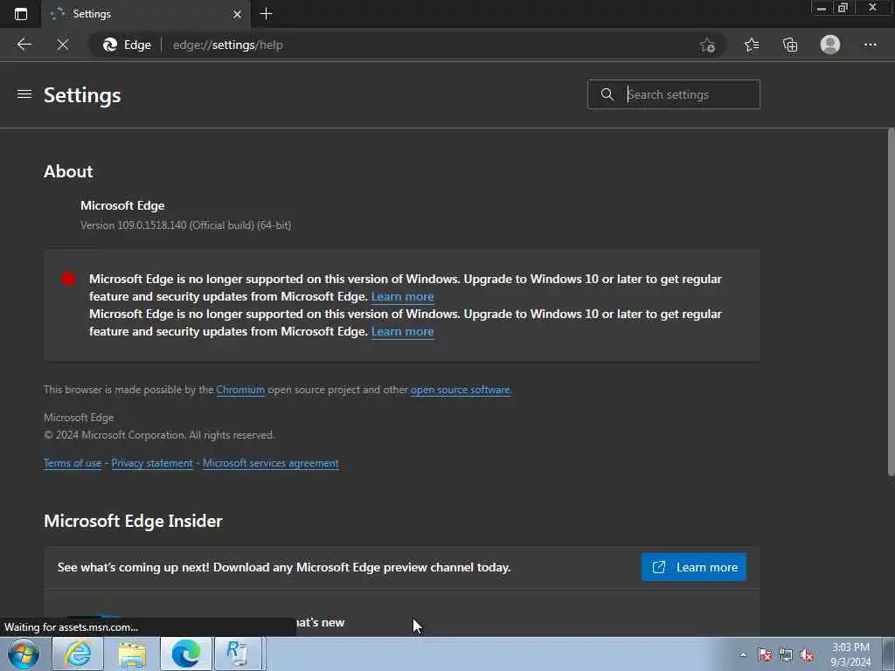This screenshot has width=895, height=671.
Task: Open the second Learn more link
Action: pyautogui.click(x=402, y=331)
